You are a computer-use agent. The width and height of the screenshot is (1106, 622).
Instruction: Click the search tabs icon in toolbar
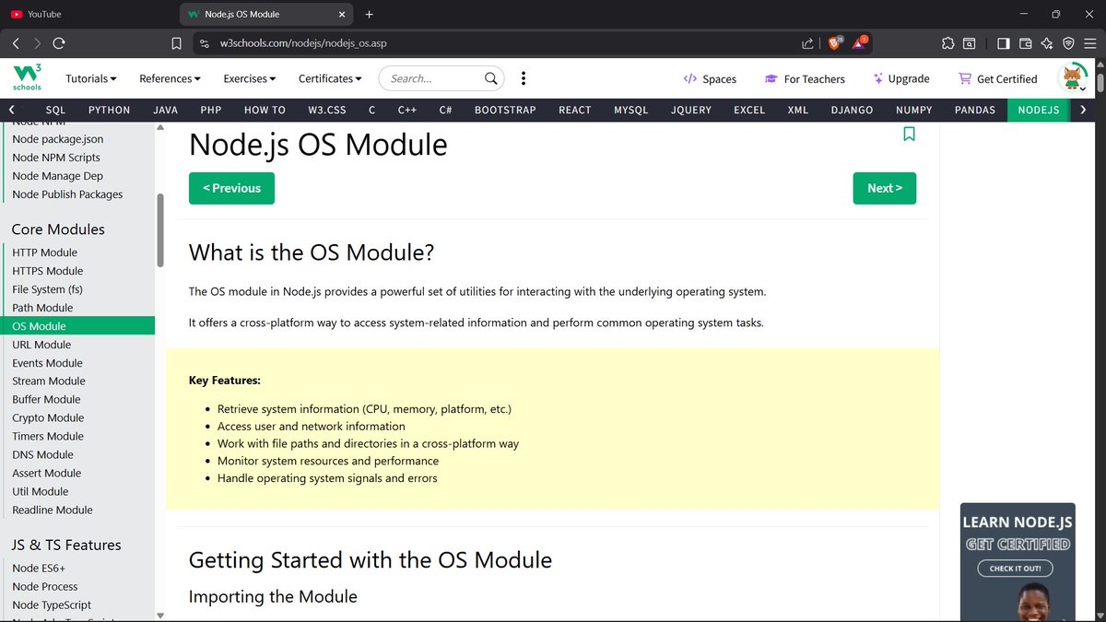pyautogui.click(x=970, y=43)
